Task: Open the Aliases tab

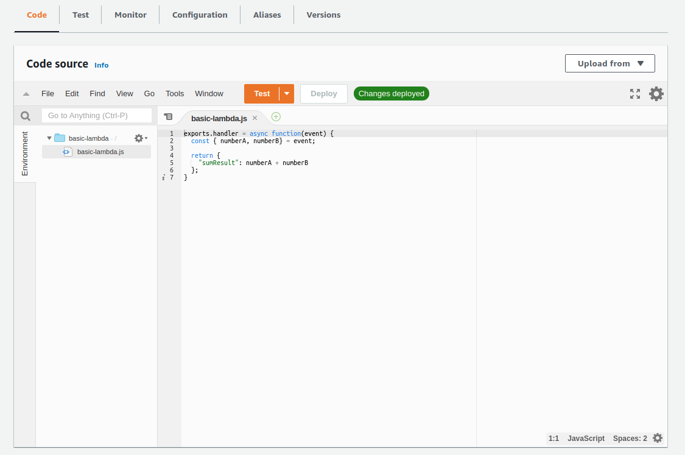Action: tap(267, 15)
